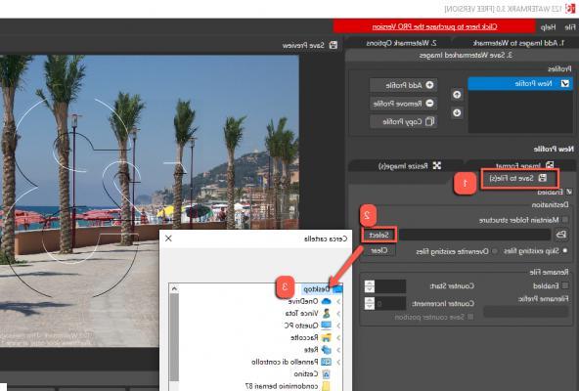Click the Counter Increment spinner arrows
The width and height of the screenshot is (579, 391).
370,303
